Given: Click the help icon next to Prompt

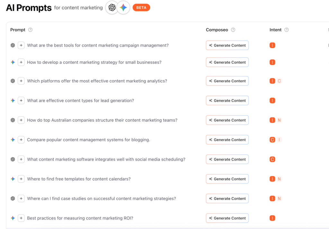Looking at the screenshot, I should pos(30,30).
